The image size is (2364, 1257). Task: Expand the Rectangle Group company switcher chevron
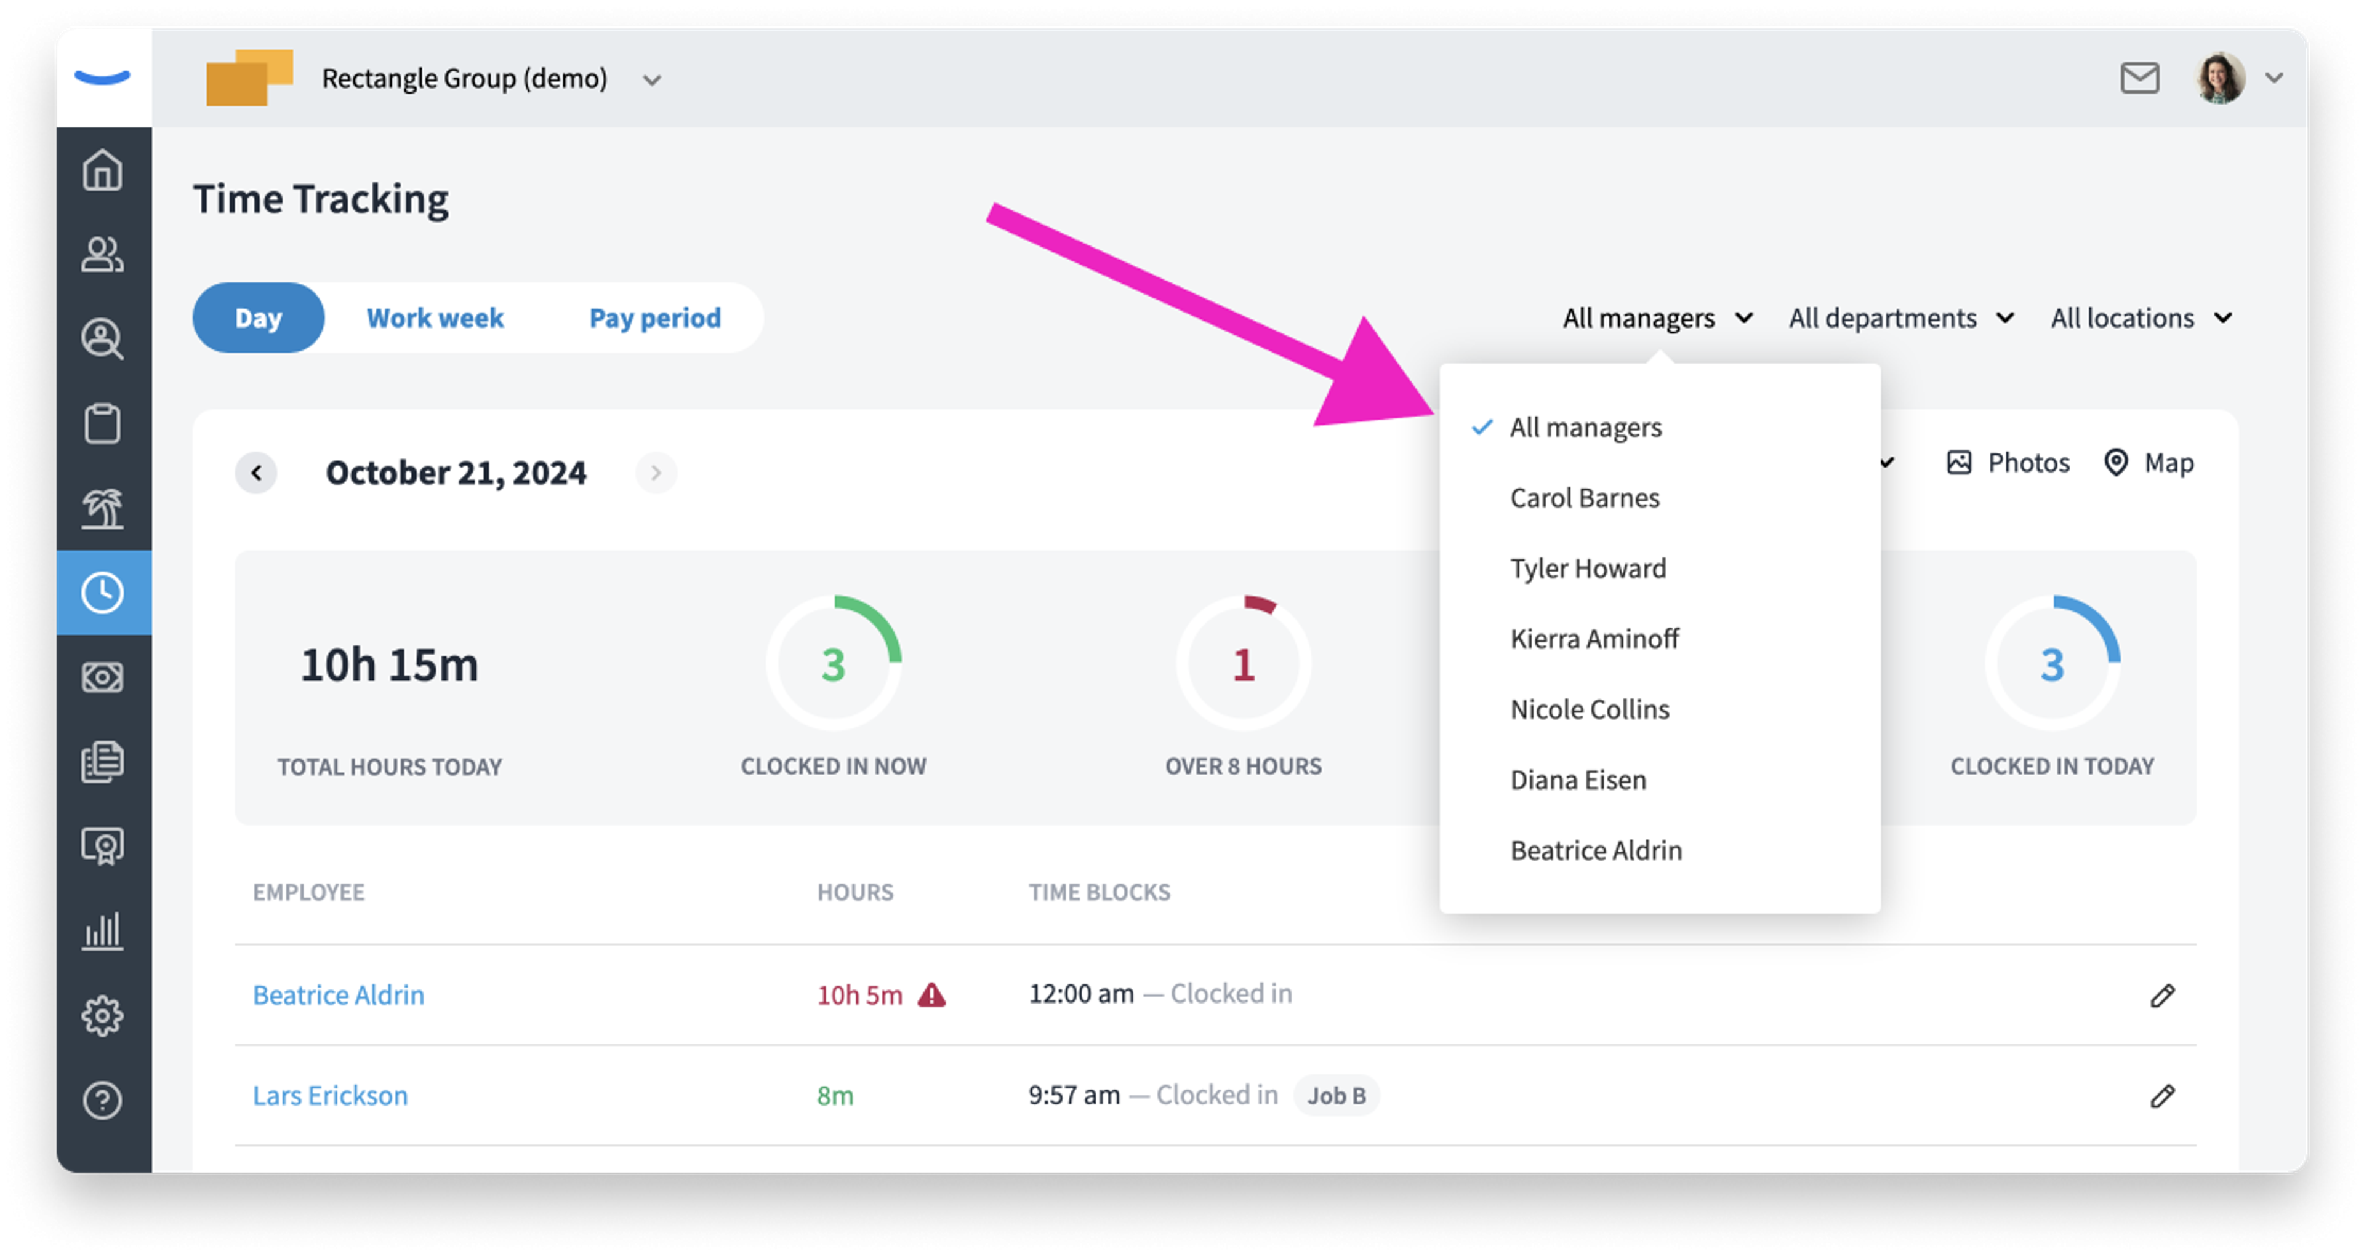click(x=651, y=80)
